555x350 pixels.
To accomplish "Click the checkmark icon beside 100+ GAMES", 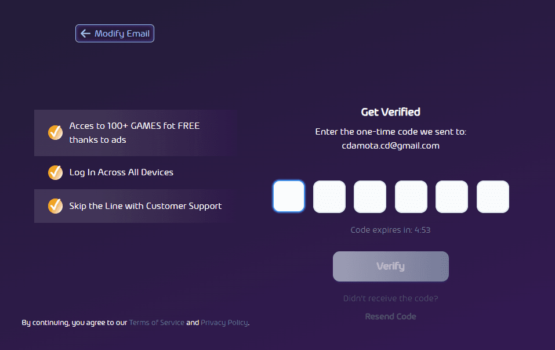I will tap(55, 132).
